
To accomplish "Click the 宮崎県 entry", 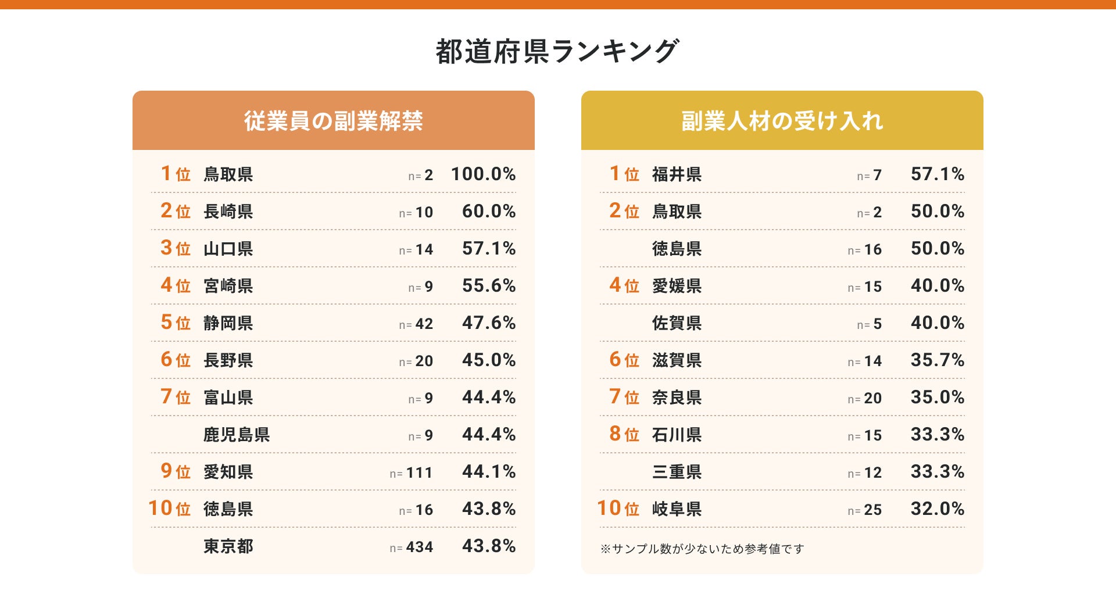I will coord(228,286).
